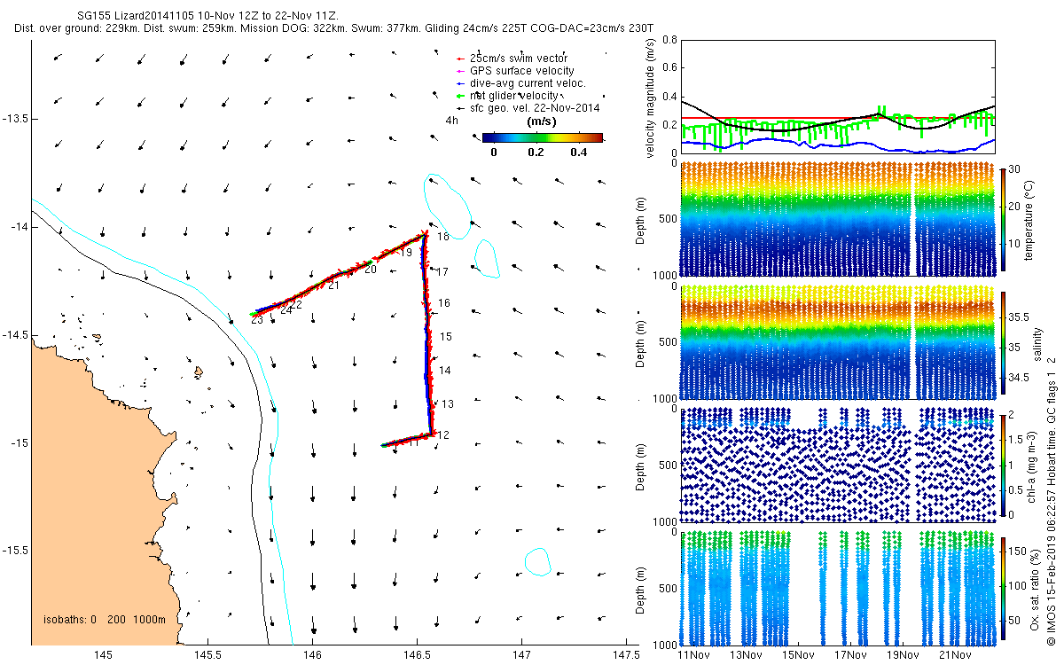Image resolution: width=1064 pixels, height=665 pixels.
Task: Select "25cm/s swim vector" legend entry
Action: (518, 58)
